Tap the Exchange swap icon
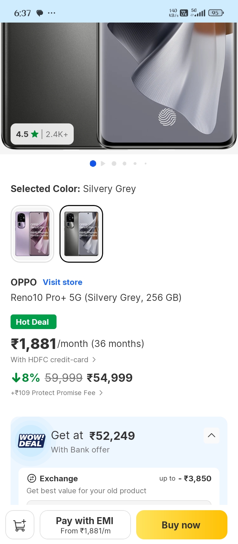 pos(31,478)
